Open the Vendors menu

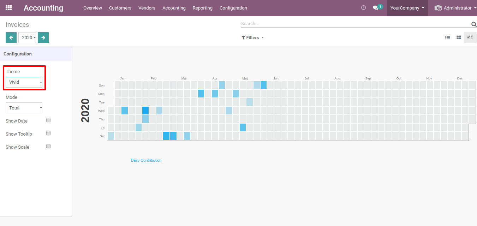tap(147, 8)
